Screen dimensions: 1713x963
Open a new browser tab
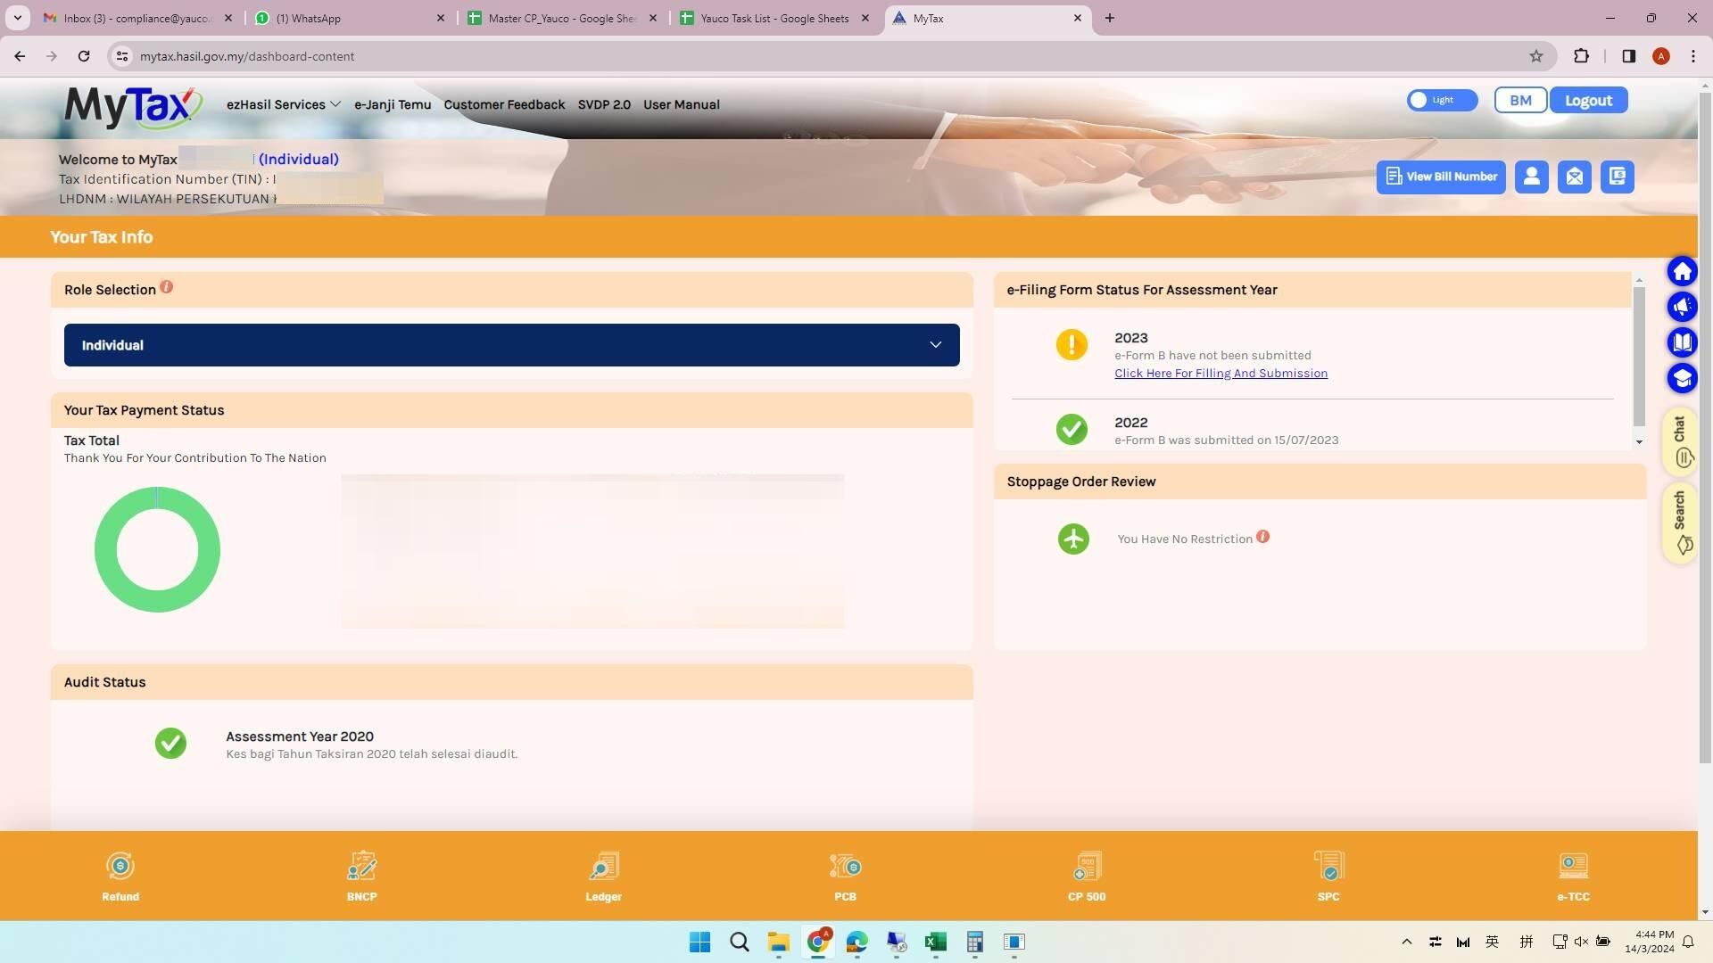tap(1109, 18)
